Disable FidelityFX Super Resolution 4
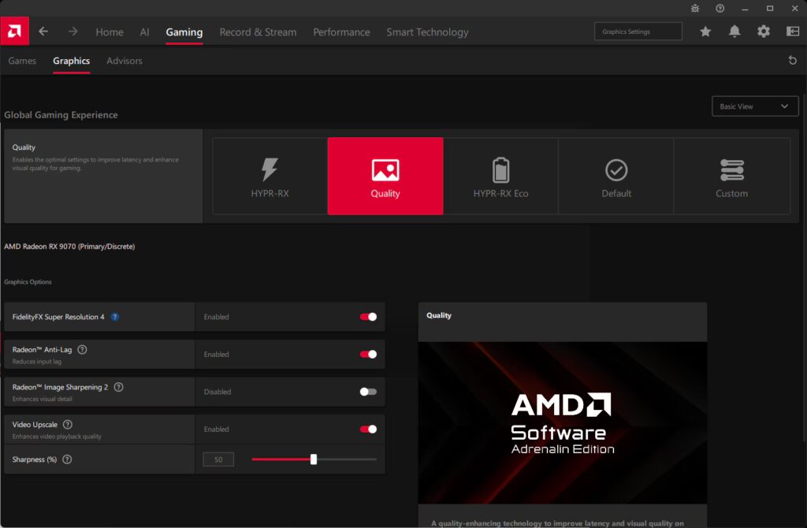This screenshot has width=807, height=528. 366,316
